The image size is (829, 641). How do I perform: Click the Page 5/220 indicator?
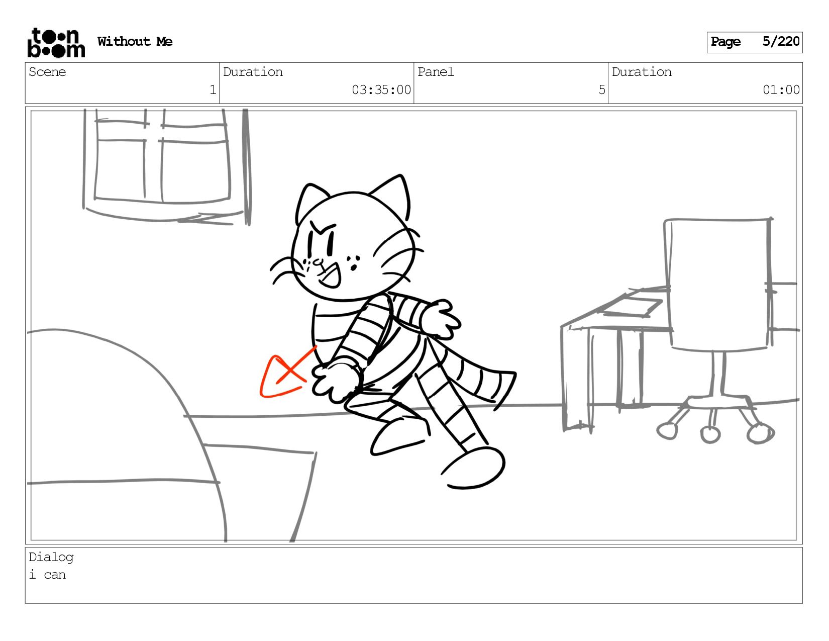pos(755,42)
